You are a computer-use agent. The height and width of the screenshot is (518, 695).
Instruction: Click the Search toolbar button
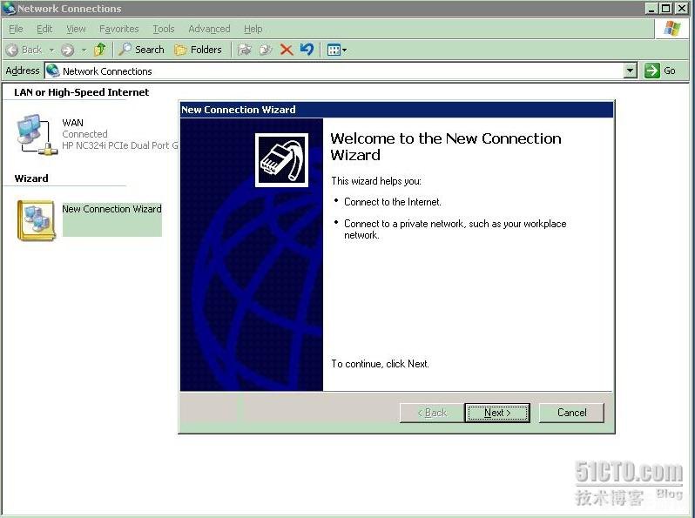142,50
